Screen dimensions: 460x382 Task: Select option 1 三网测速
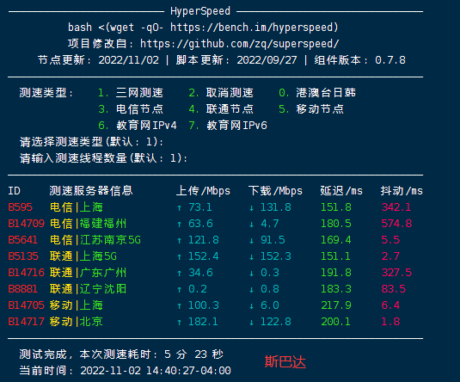click(x=131, y=93)
